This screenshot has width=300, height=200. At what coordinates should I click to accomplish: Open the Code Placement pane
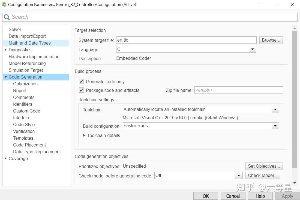tap(29, 145)
